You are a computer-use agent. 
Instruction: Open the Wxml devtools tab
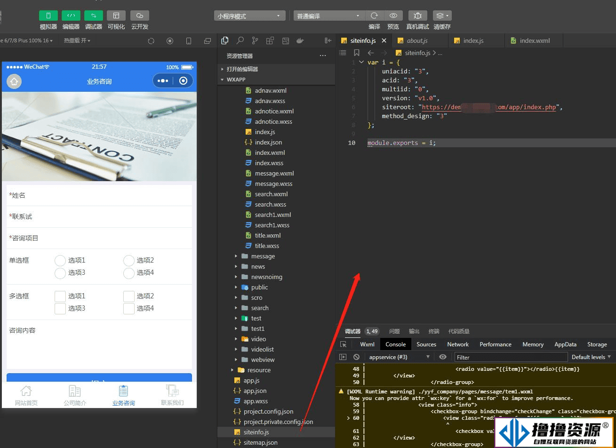coord(367,344)
